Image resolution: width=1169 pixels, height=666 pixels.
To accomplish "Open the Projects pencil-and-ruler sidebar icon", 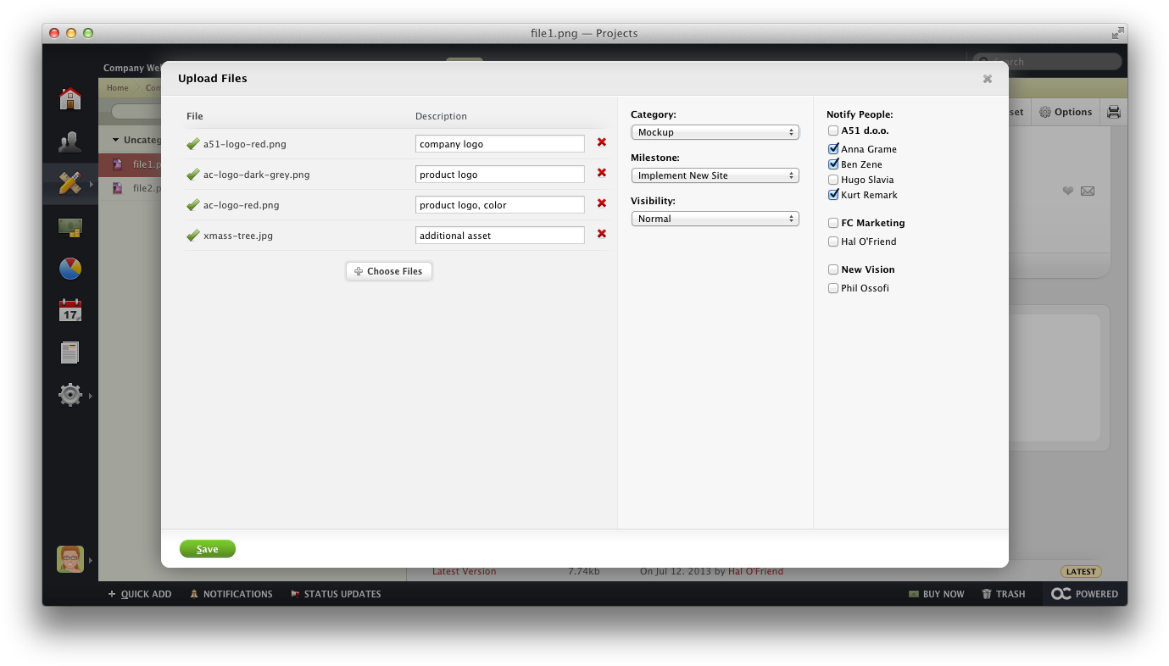I will (x=70, y=182).
